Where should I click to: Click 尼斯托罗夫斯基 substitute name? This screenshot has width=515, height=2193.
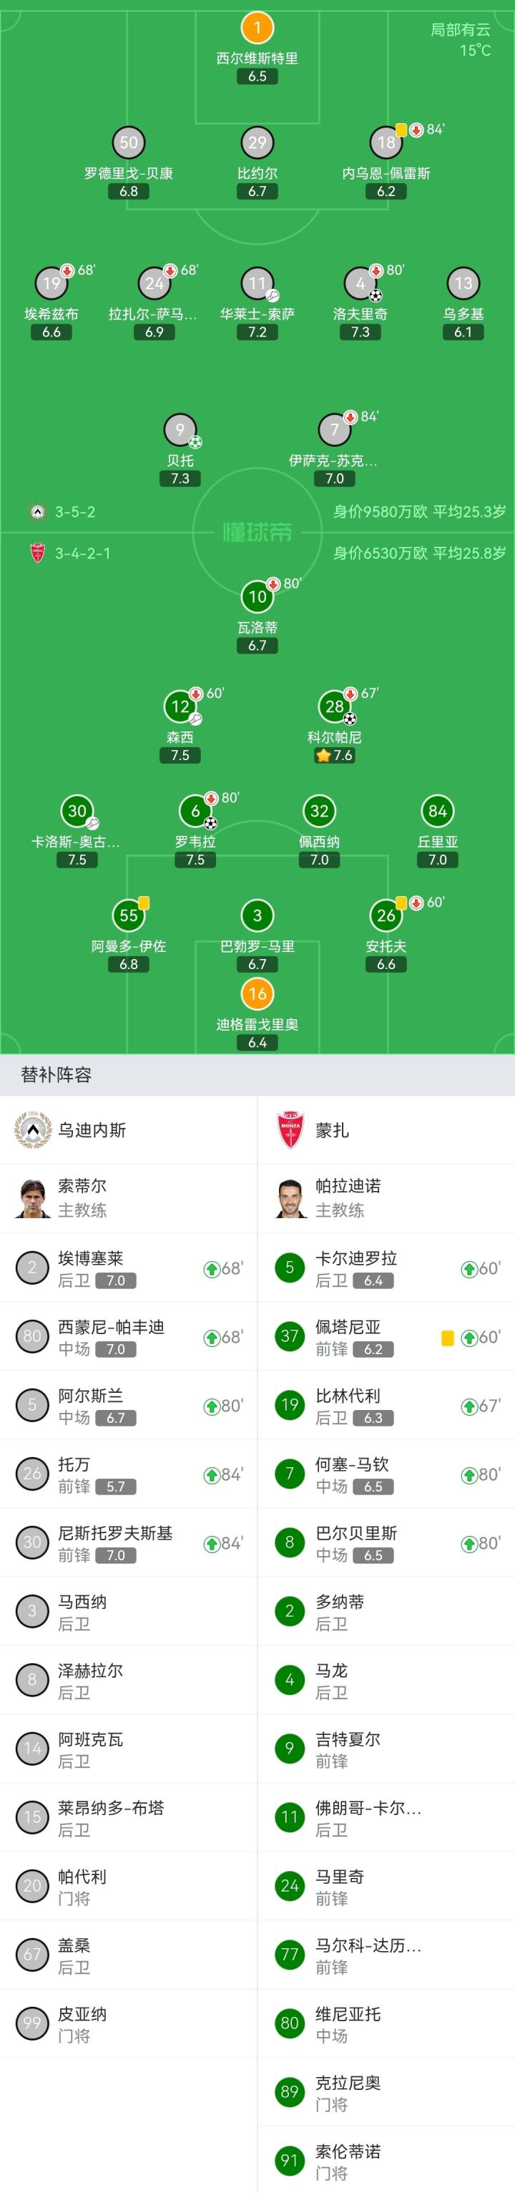[115, 1533]
